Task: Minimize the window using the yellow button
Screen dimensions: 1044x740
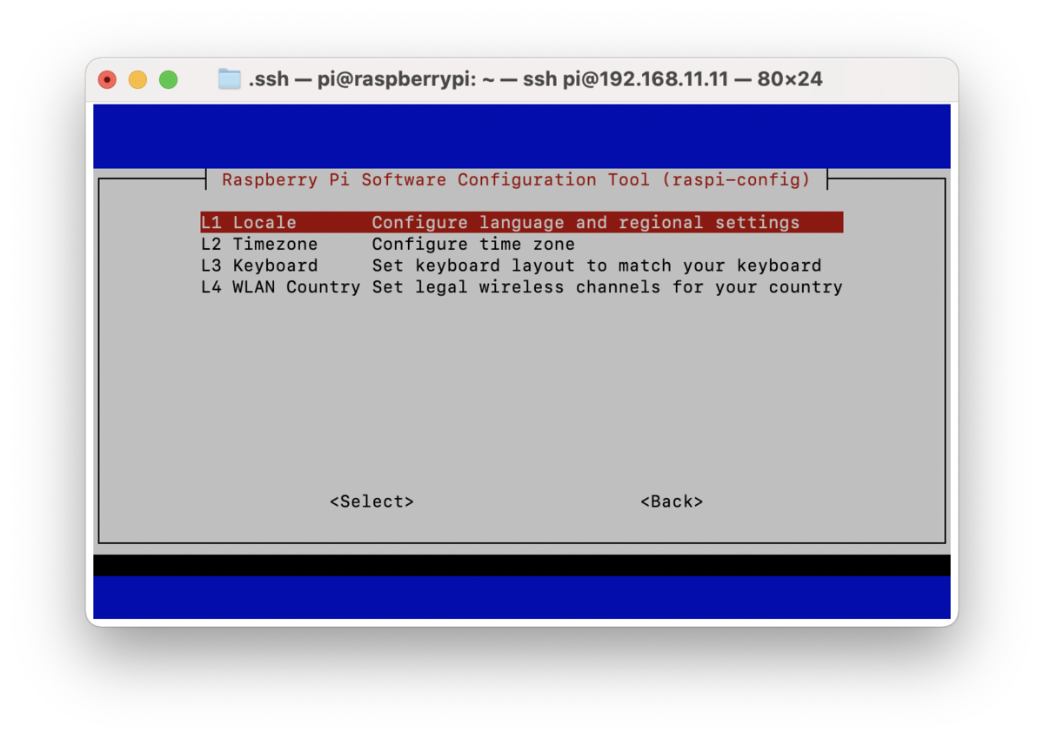Action: point(137,80)
